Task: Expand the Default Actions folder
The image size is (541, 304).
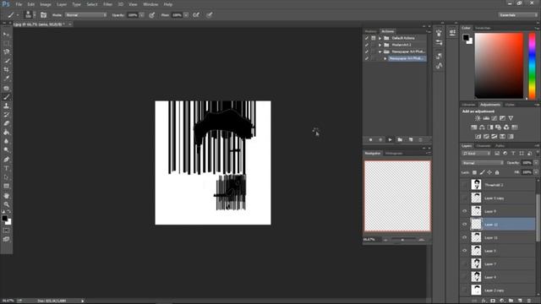Action: [380, 38]
